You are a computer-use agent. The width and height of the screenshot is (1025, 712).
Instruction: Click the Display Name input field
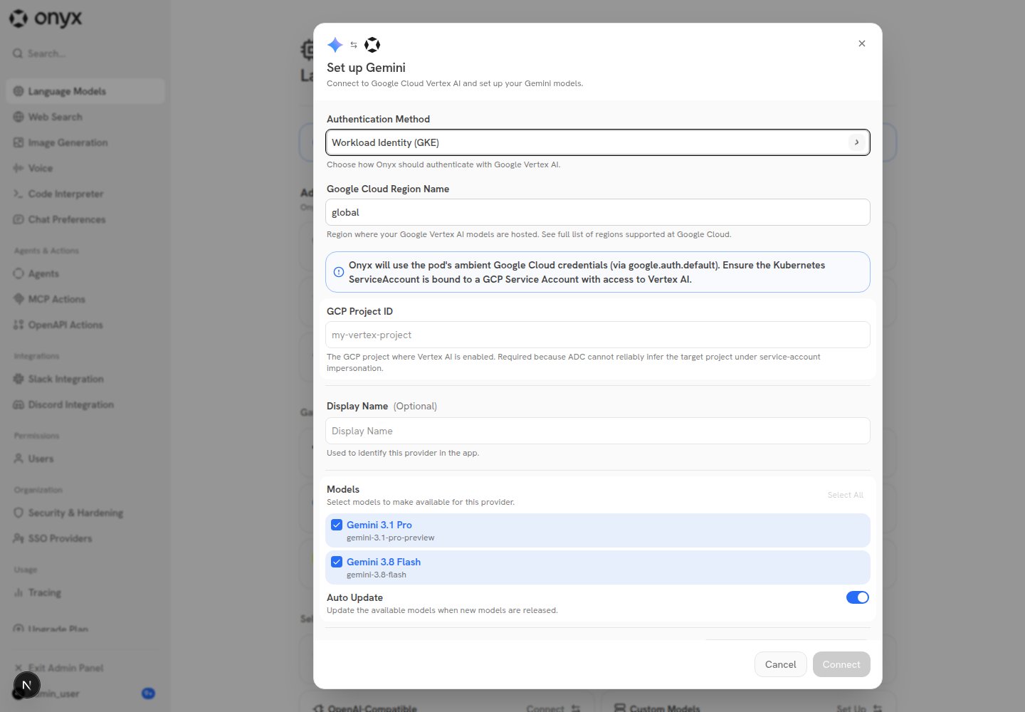[x=598, y=431]
